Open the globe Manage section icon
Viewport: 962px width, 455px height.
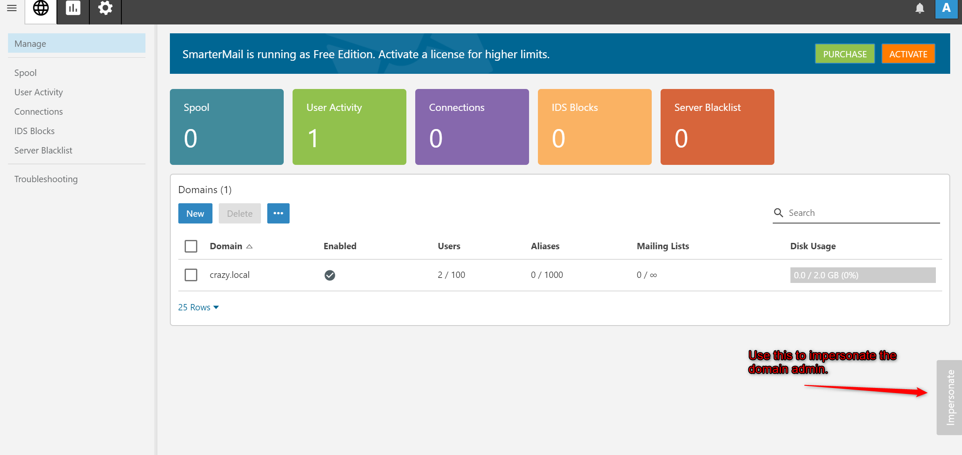(41, 8)
